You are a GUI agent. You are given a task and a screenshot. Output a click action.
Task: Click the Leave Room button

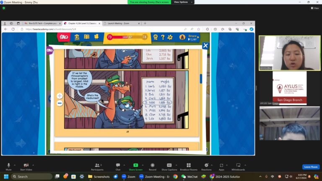click(311, 167)
